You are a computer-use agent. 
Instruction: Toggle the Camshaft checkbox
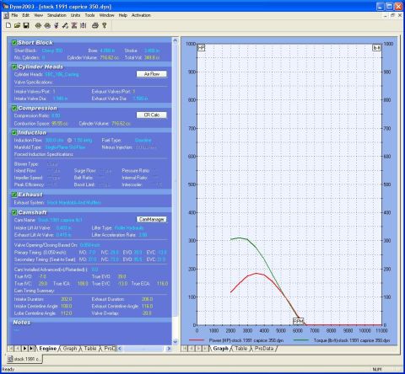[13, 212]
